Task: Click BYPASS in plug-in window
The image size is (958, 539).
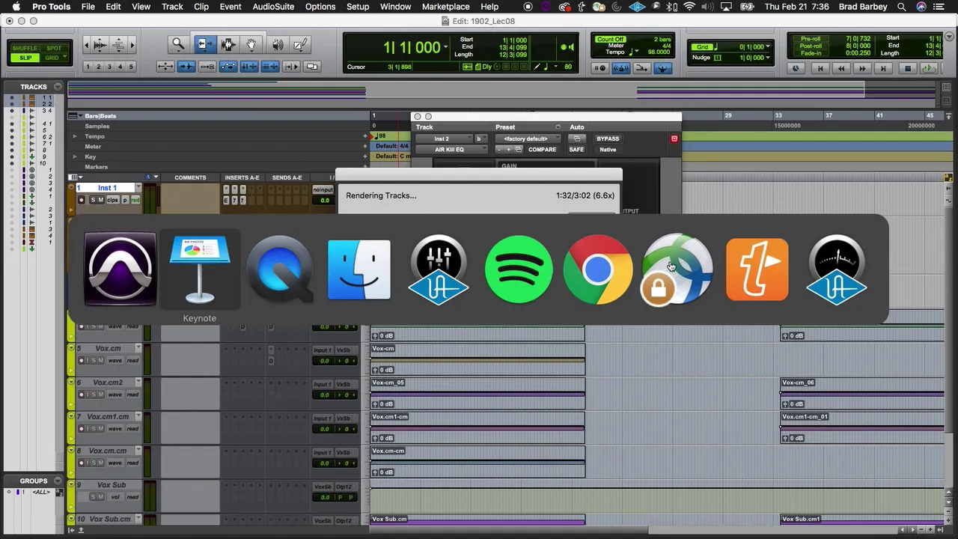Action: 608,138
